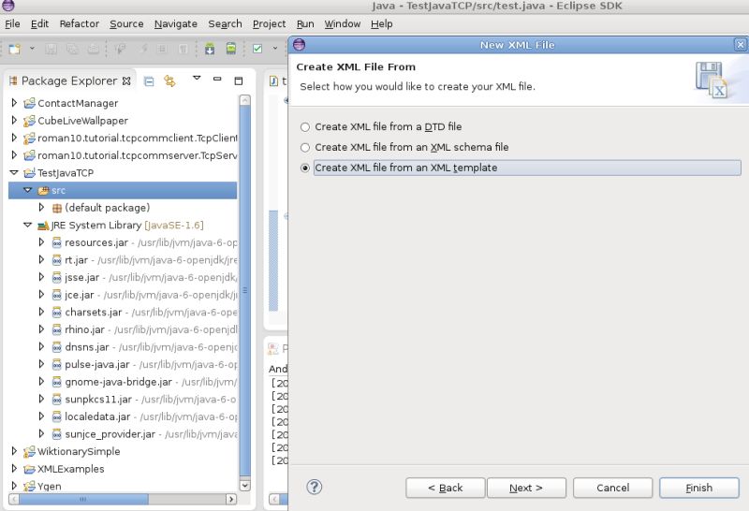Click the rt.jar file icon

[x=57, y=260]
